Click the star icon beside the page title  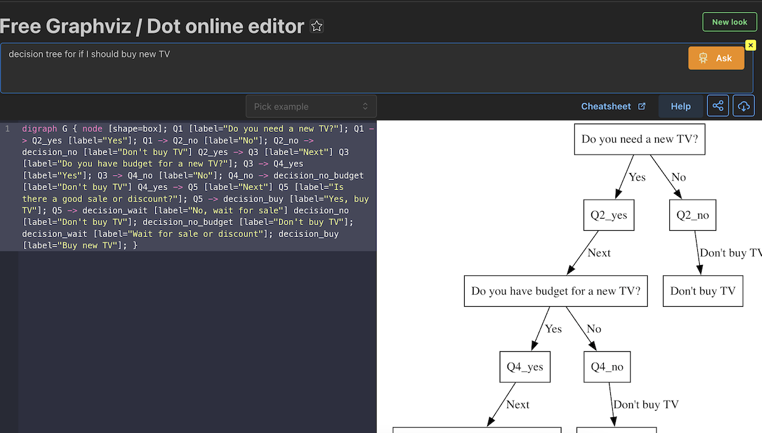tap(316, 27)
